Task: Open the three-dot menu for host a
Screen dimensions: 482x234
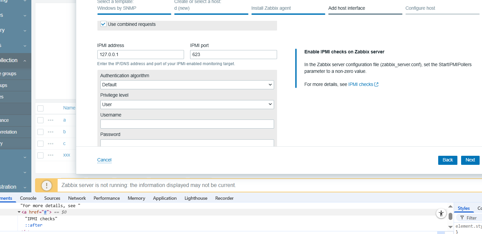Action: pyautogui.click(x=51, y=120)
